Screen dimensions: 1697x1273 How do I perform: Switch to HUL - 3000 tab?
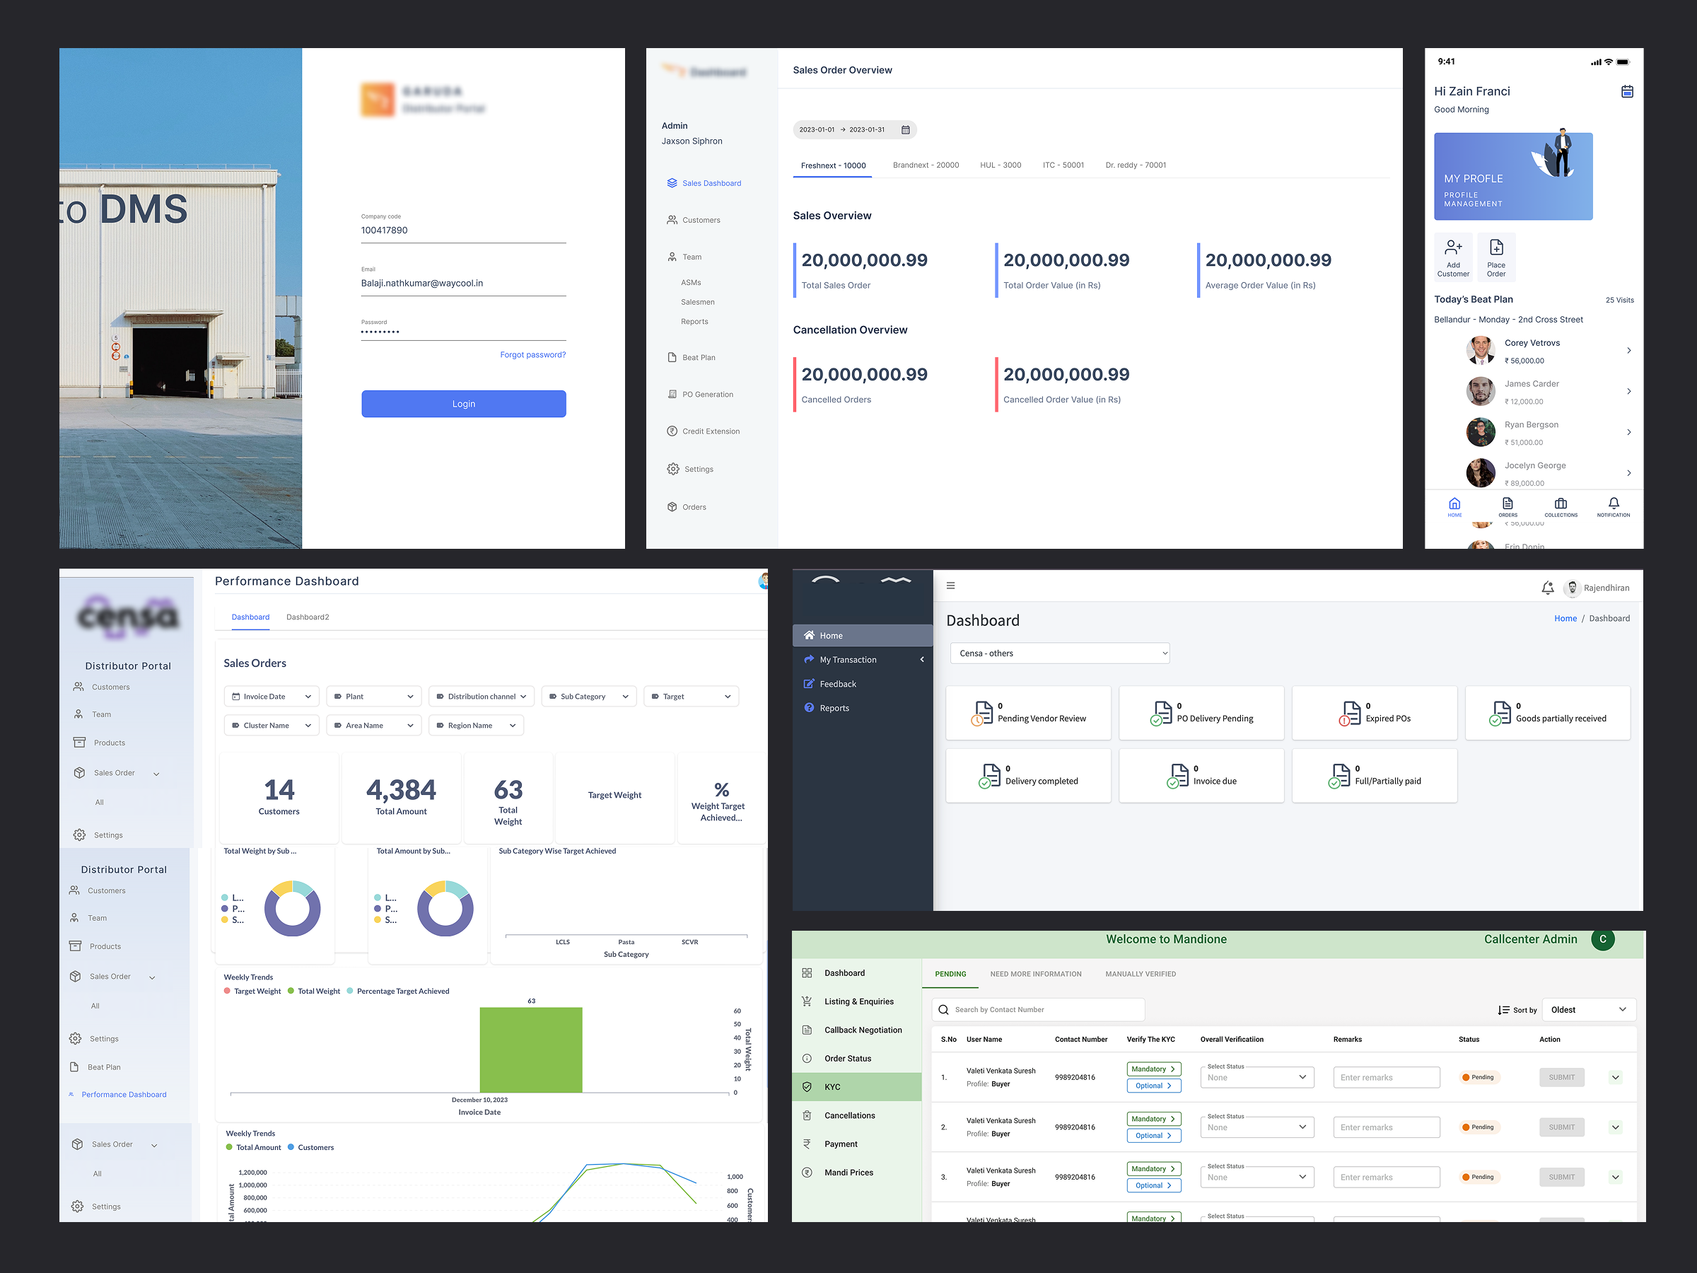click(x=1000, y=165)
